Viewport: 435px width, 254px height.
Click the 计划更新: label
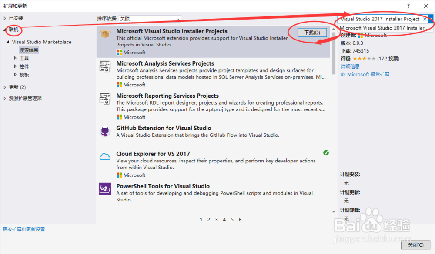pyautogui.click(x=350, y=192)
